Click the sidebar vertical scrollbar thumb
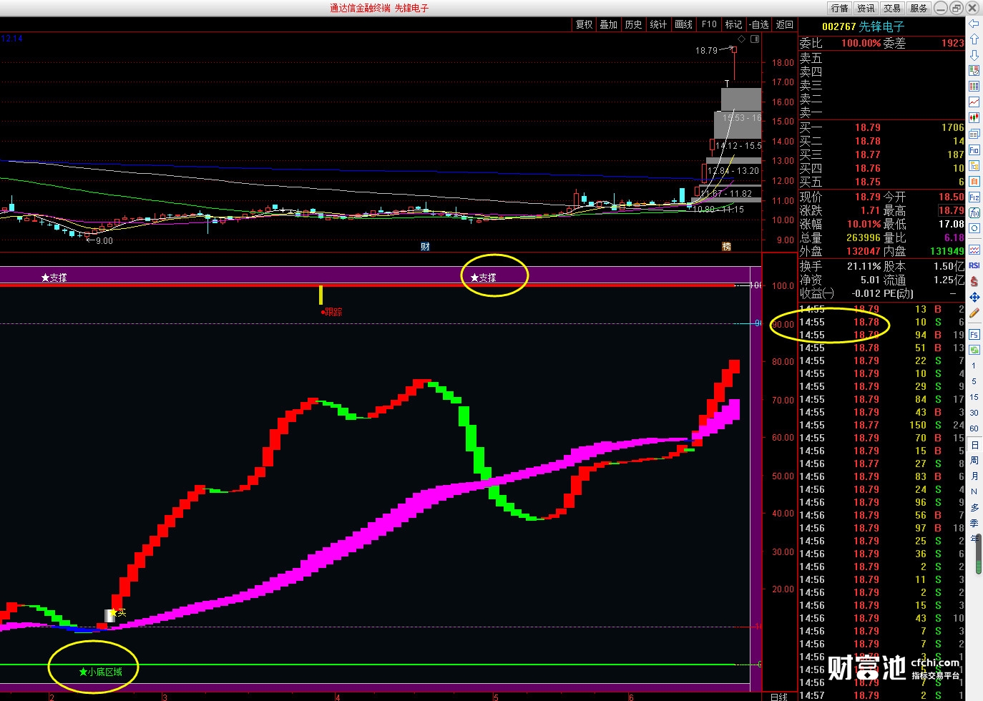Screen dimensions: 983x701 coord(979,555)
